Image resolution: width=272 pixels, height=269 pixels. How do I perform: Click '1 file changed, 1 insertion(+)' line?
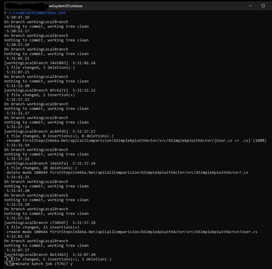tap(40, 95)
